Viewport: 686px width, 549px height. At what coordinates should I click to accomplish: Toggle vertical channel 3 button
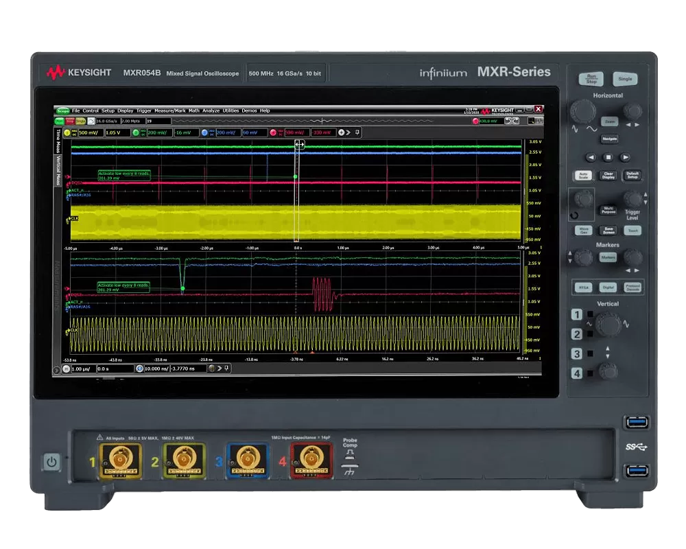click(x=577, y=353)
